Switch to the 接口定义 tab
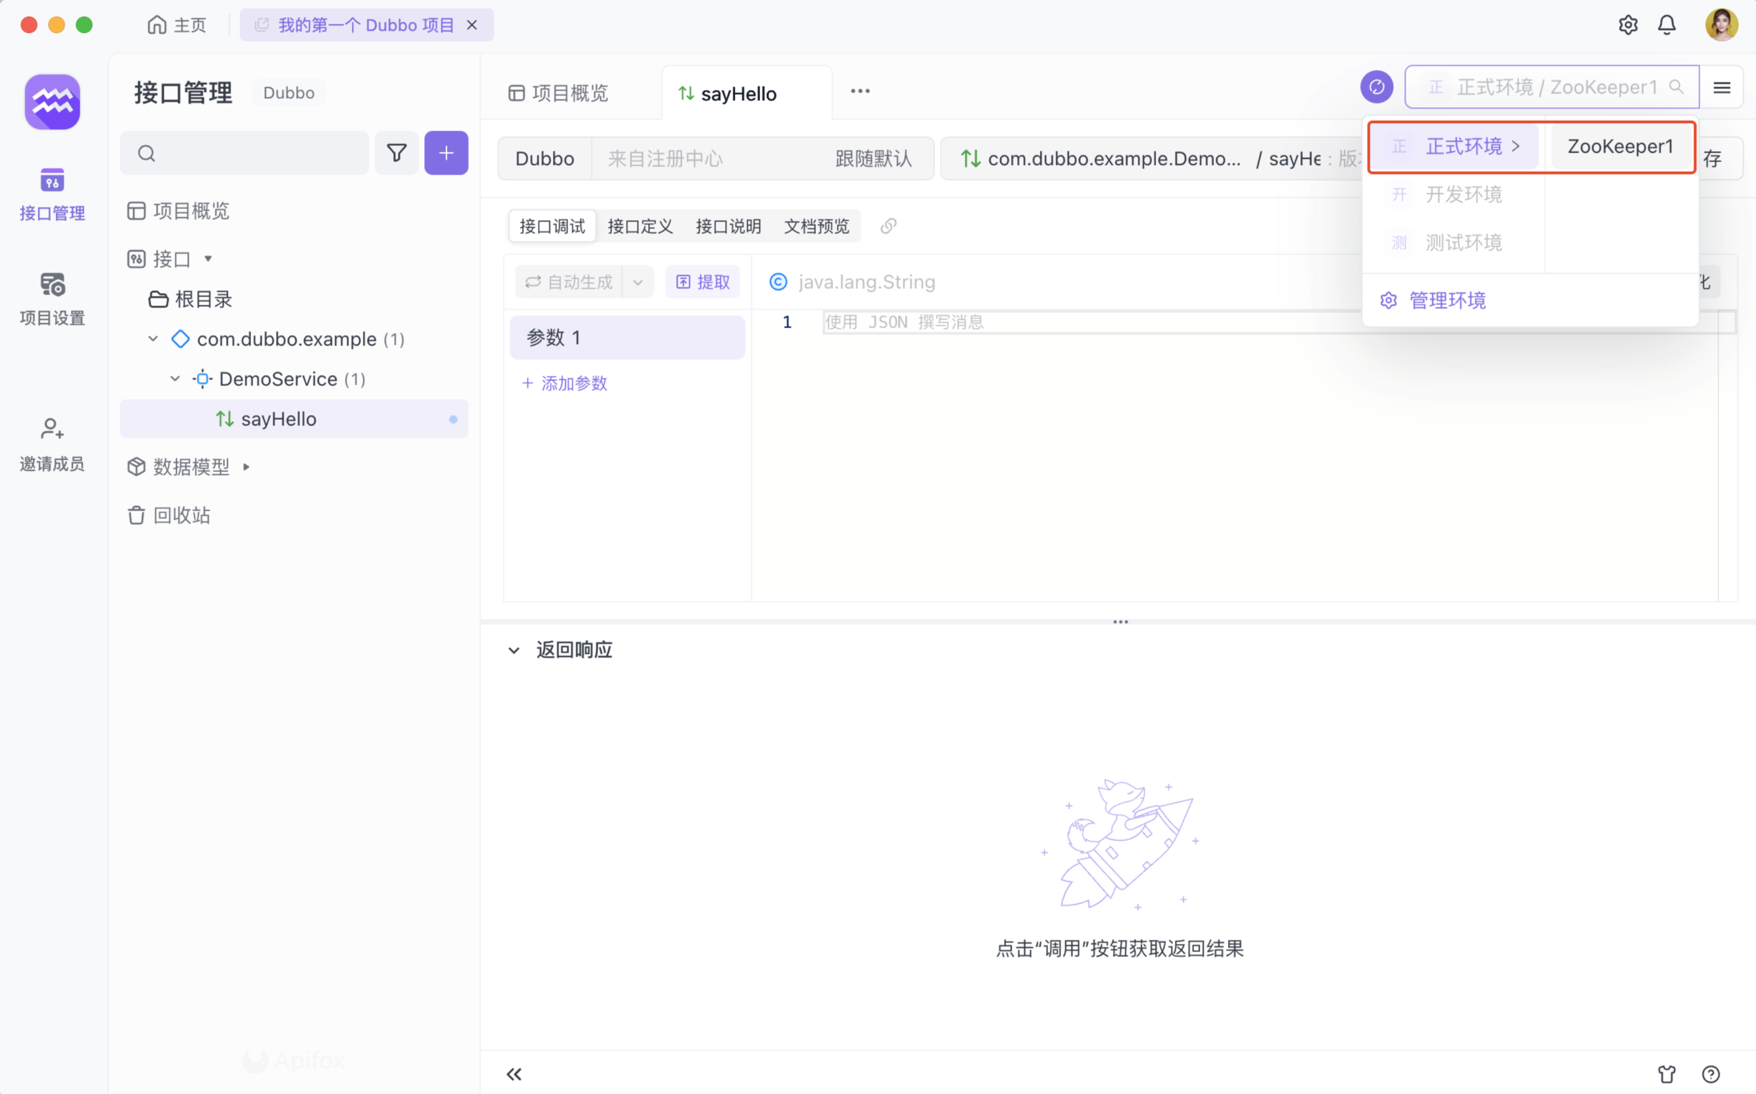 [639, 226]
